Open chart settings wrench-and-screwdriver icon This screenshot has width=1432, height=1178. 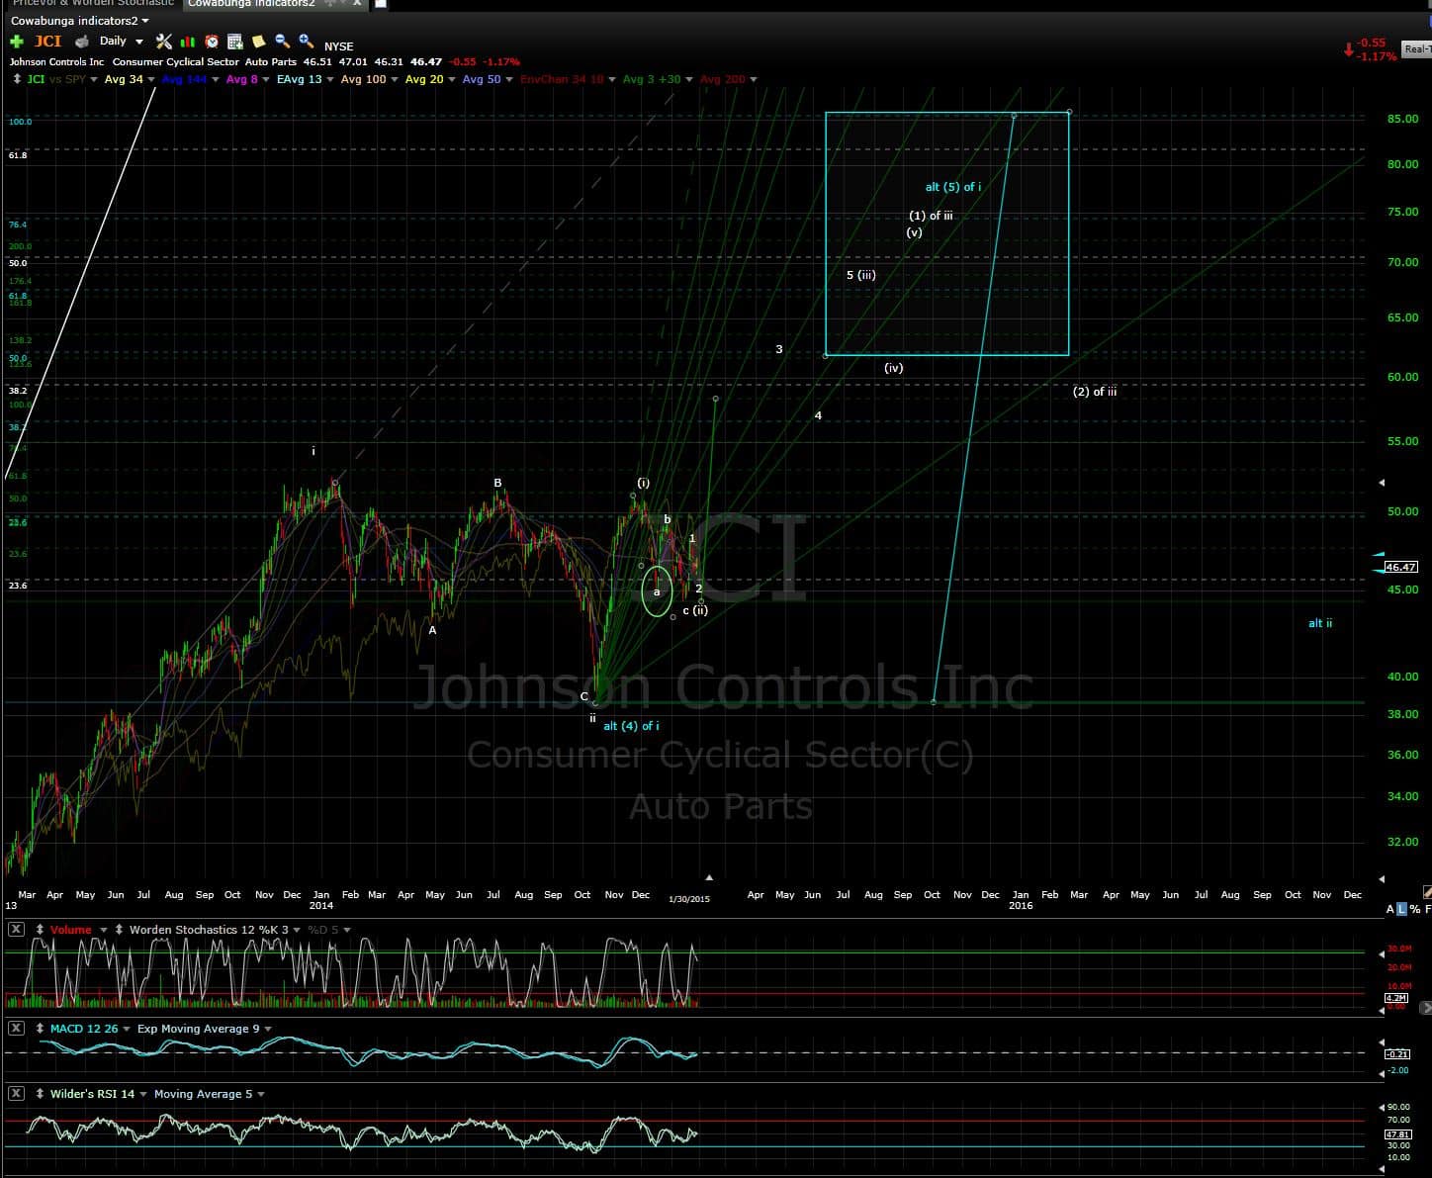(164, 42)
